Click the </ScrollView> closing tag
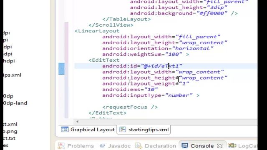Viewport: 267px width, 150px height. 111,25
